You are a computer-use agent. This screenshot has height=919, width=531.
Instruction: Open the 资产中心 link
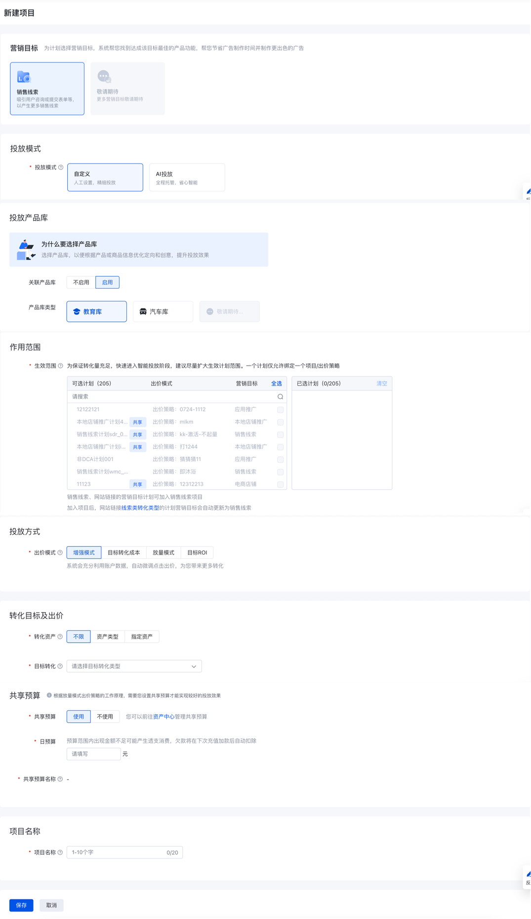(163, 717)
